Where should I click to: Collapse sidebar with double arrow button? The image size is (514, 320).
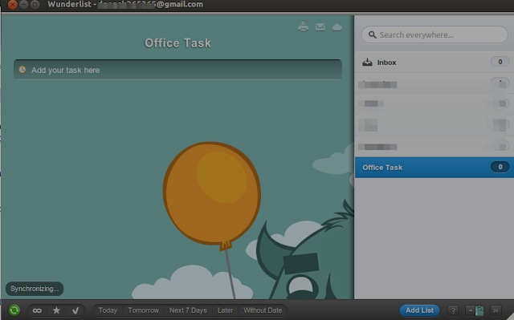click(x=496, y=310)
